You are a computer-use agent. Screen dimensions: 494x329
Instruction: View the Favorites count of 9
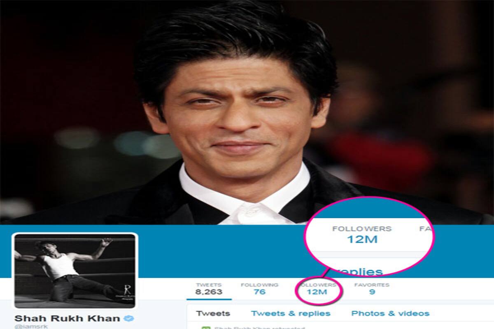pyautogui.click(x=372, y=292)
